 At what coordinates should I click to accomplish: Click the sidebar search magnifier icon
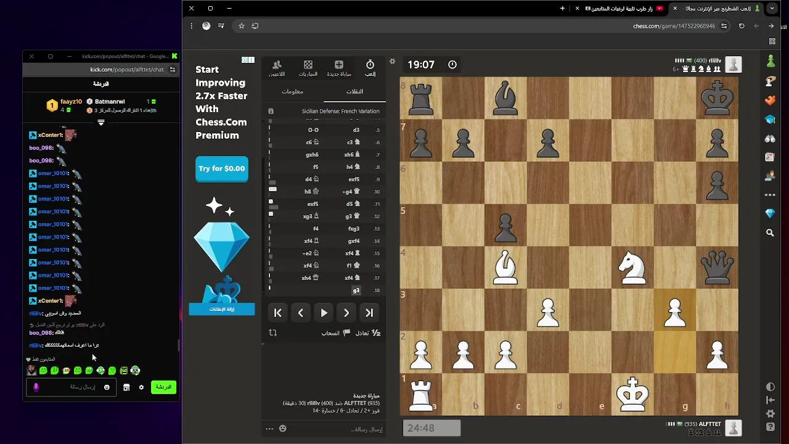[771, 233]
